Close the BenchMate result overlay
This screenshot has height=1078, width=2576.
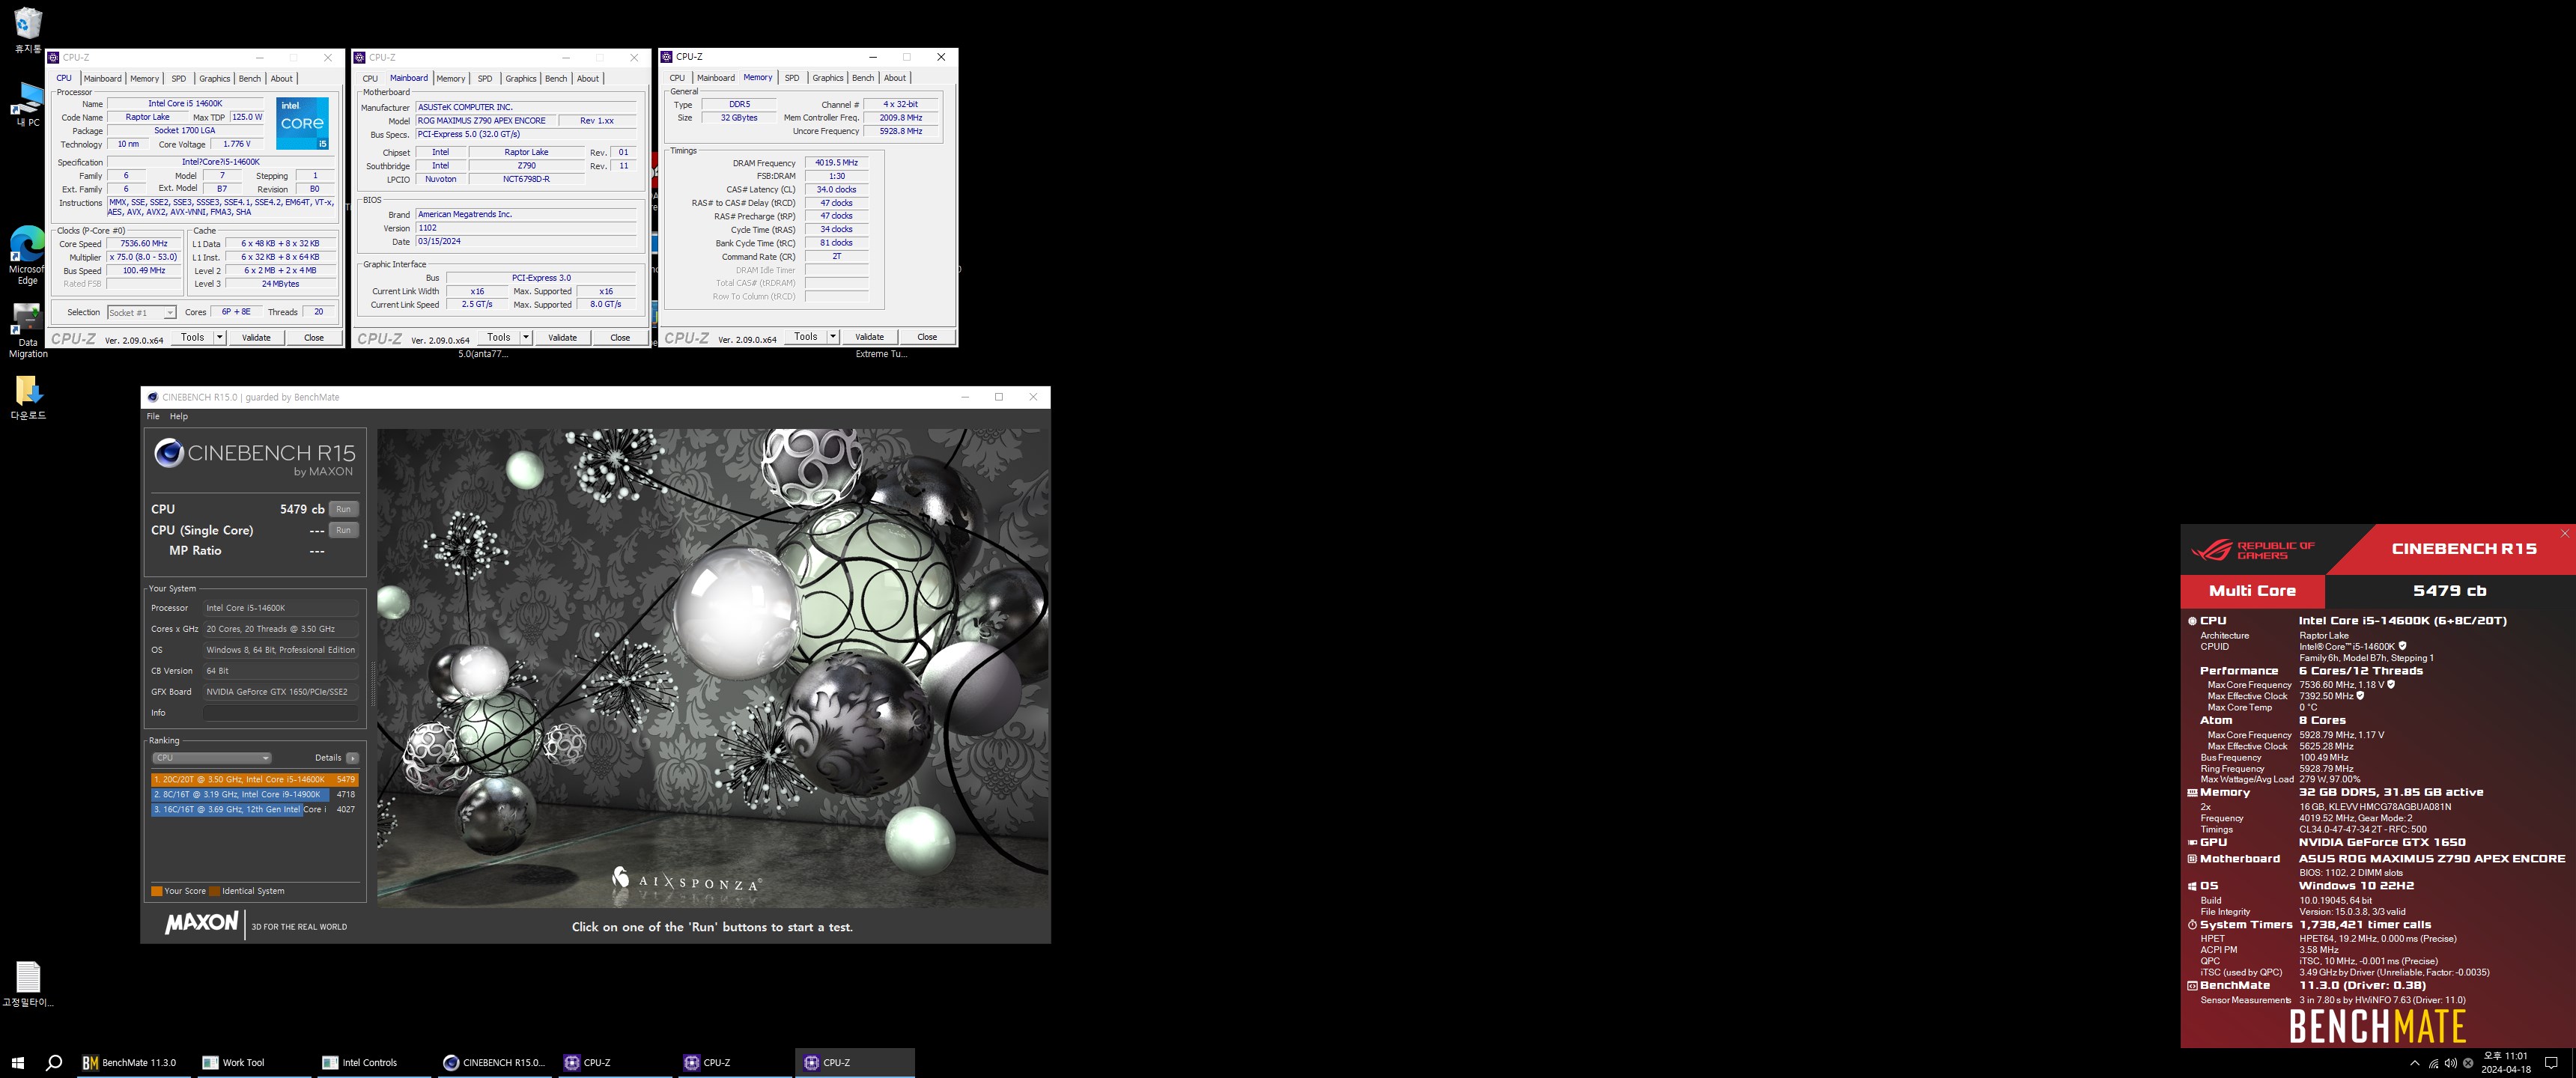(x=2565, y=533)
